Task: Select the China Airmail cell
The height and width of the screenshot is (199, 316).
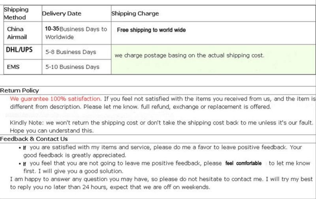Action: (x=23, y=33)
